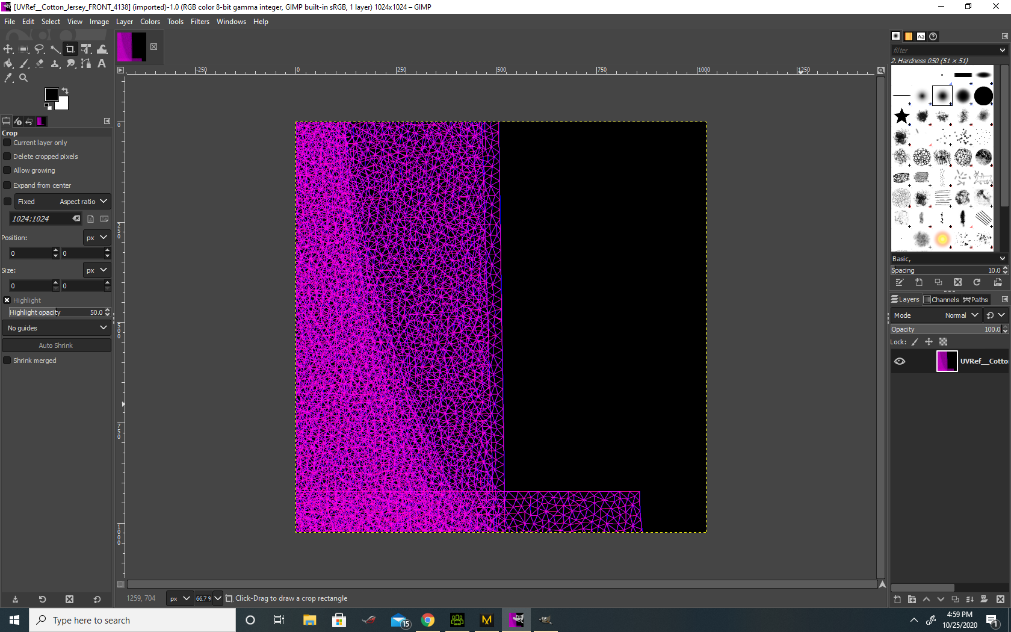Reset colors to default black and white
The image size is (1011, 632).
(48, 107)
